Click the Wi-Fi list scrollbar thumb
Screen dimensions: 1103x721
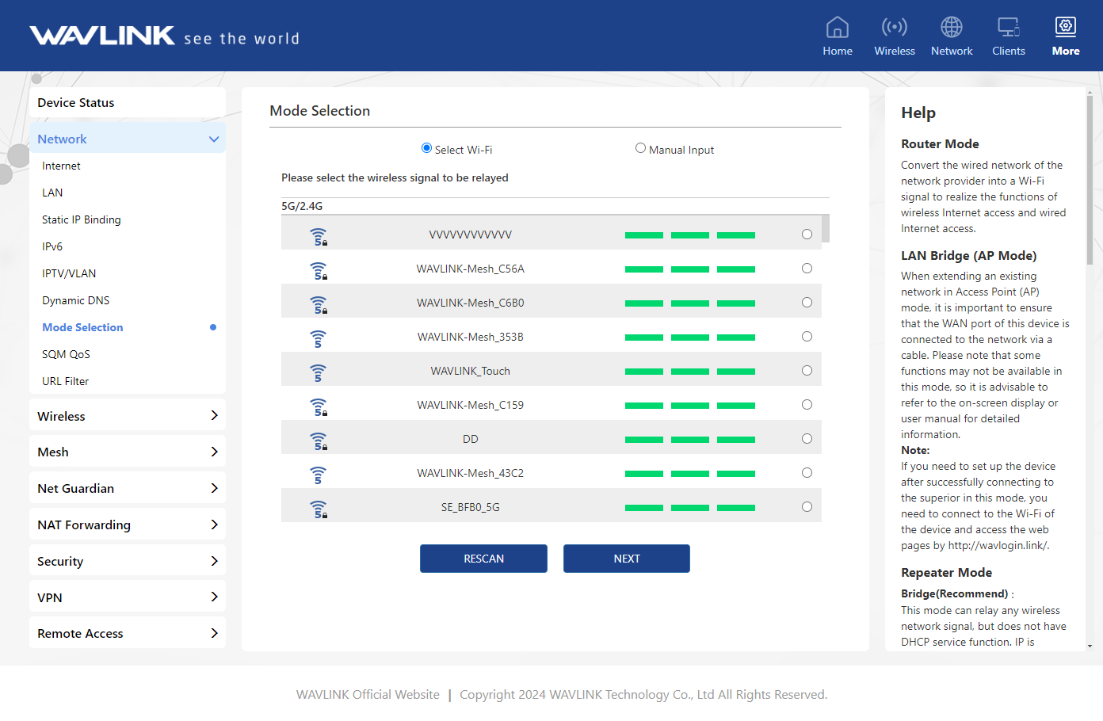826,228
